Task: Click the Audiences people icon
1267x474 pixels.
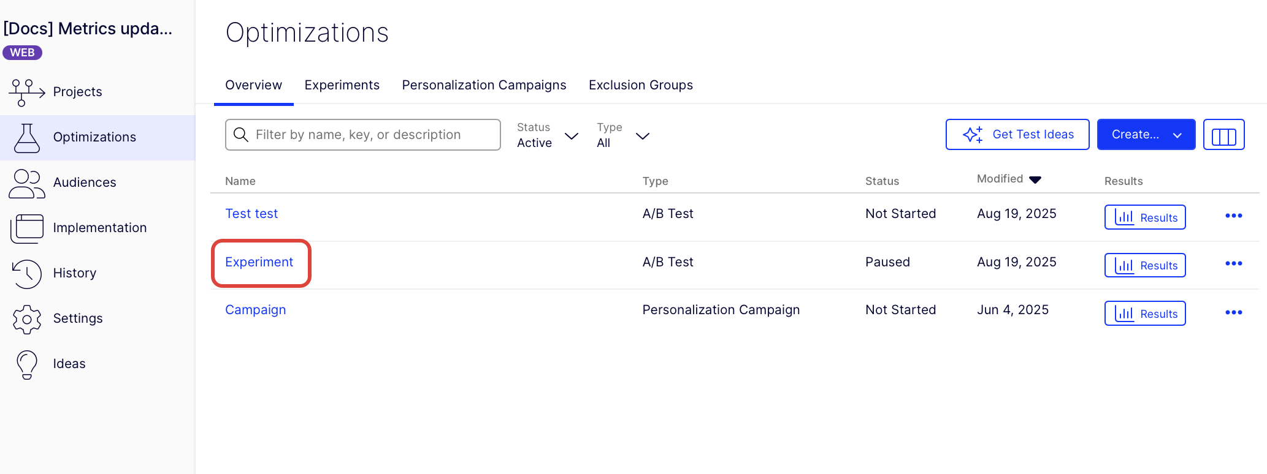Action: pos(26,183)
